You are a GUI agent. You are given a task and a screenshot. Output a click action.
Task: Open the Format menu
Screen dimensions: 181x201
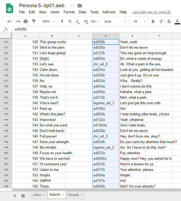(69, 12)
